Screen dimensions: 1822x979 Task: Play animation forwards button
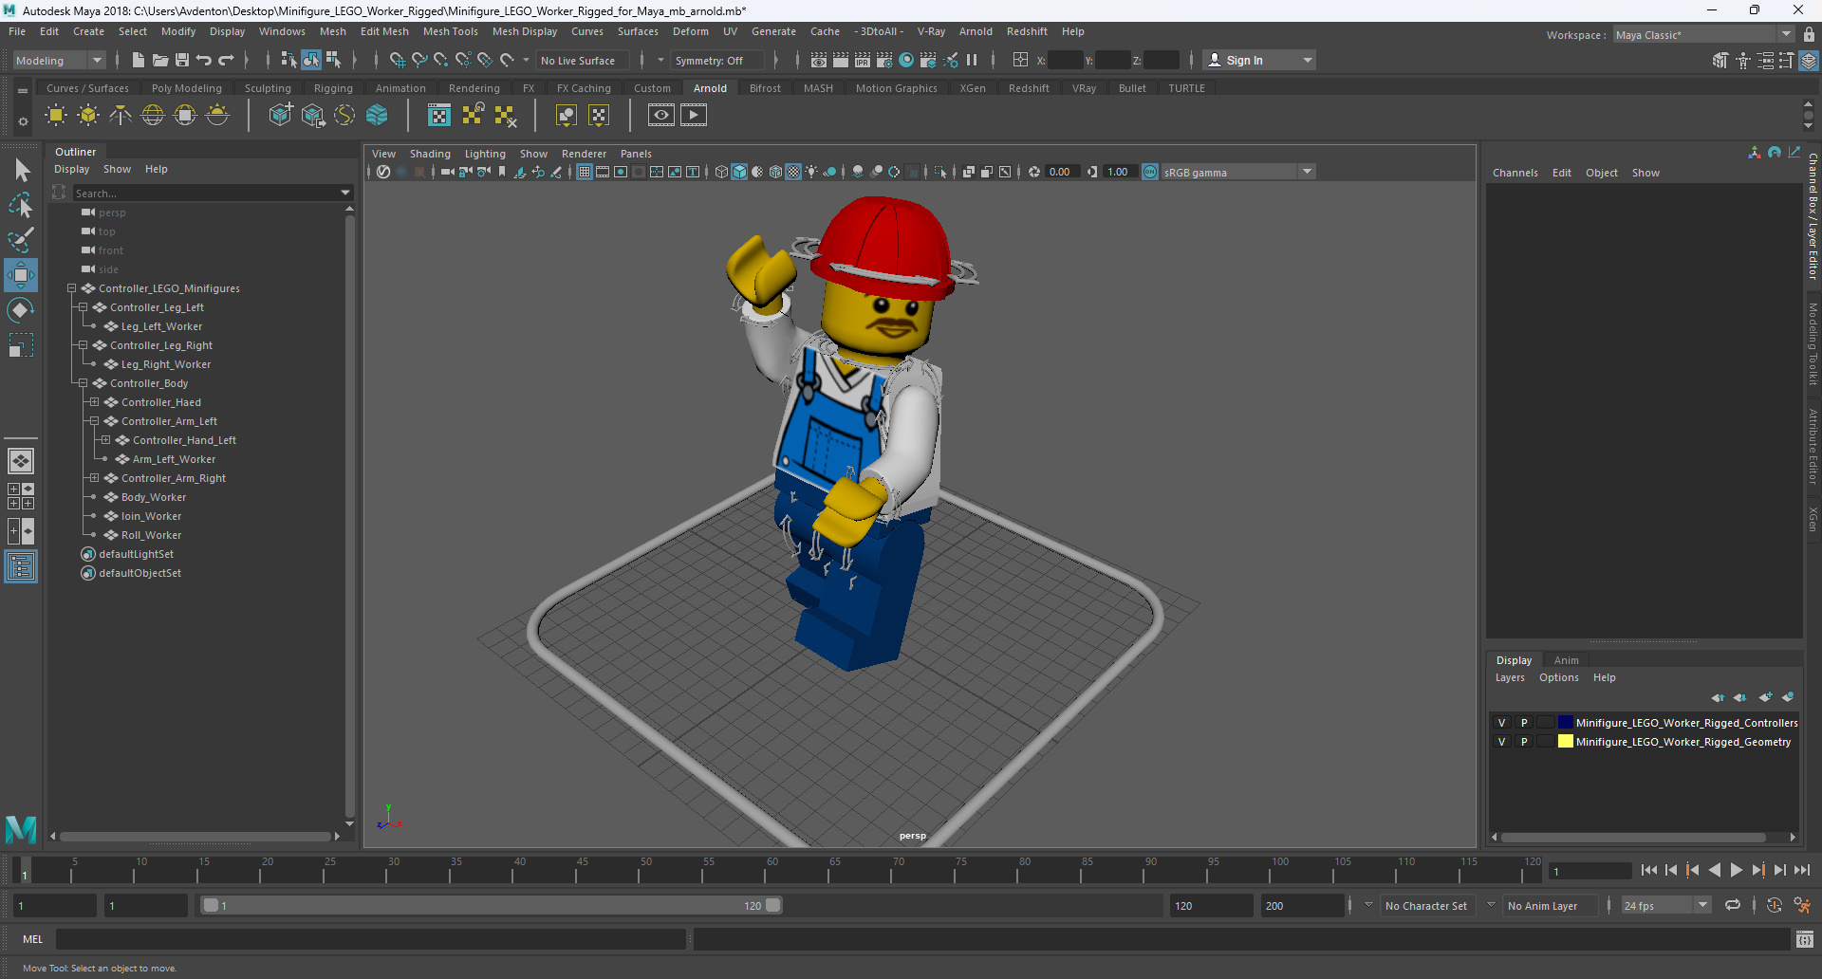1736,870
